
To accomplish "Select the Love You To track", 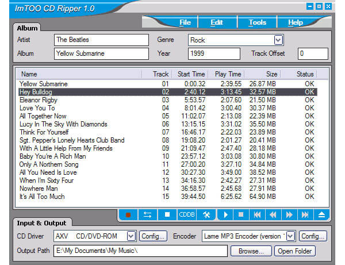I will (x=168, y=108).
